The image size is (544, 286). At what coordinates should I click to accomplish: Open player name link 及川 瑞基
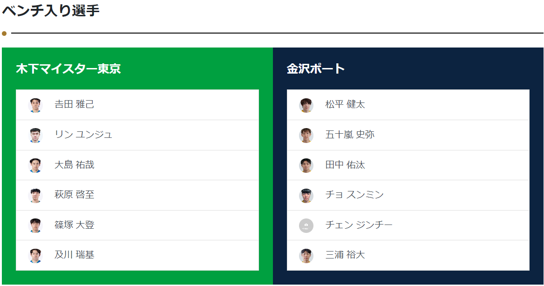point(75,255)
